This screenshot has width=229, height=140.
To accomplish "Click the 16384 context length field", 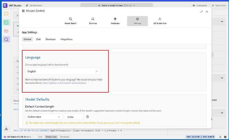I will pyautogui.click(x=74, y=117).
